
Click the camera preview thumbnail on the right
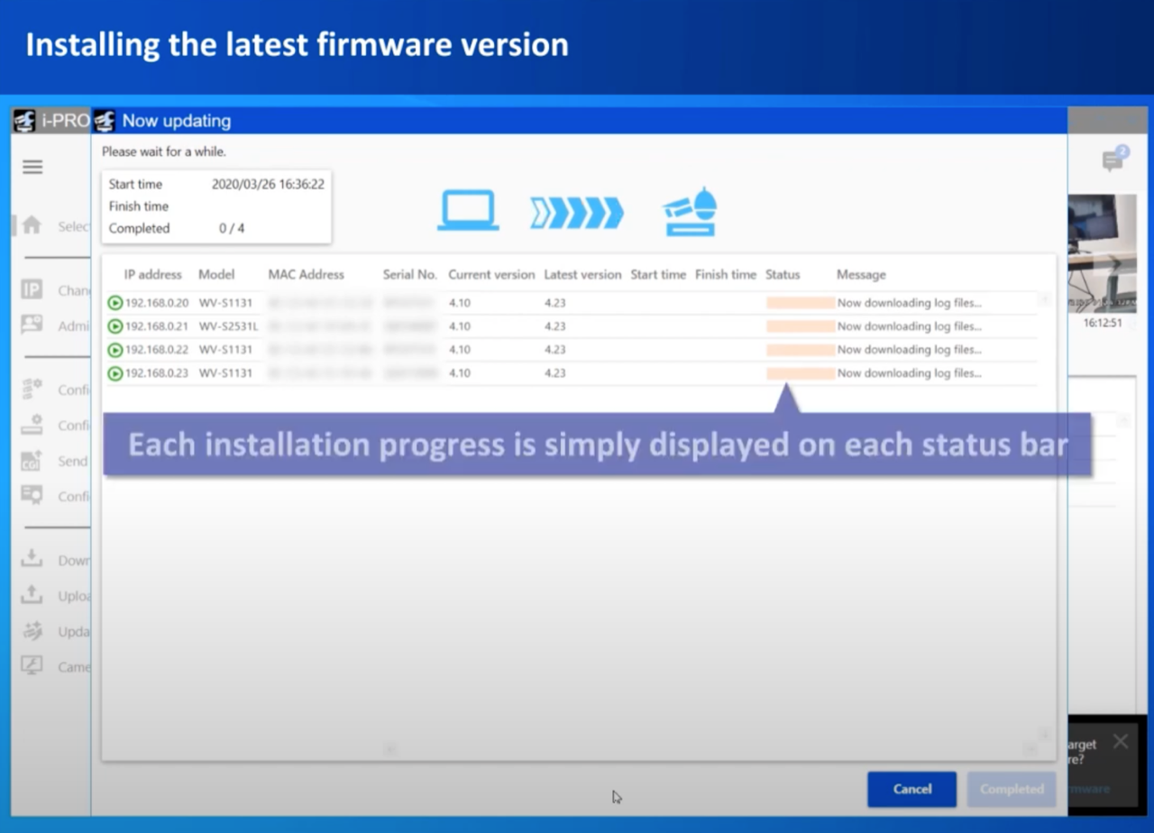point(1101,252)
